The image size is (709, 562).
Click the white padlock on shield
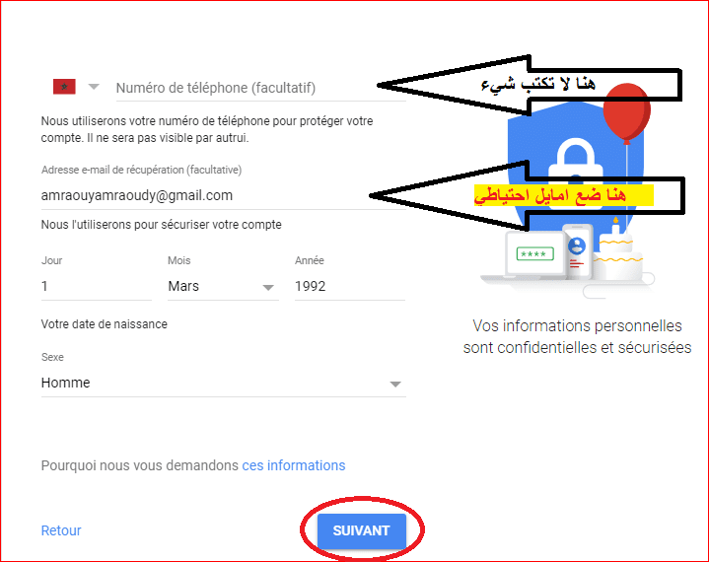(575, 161)
